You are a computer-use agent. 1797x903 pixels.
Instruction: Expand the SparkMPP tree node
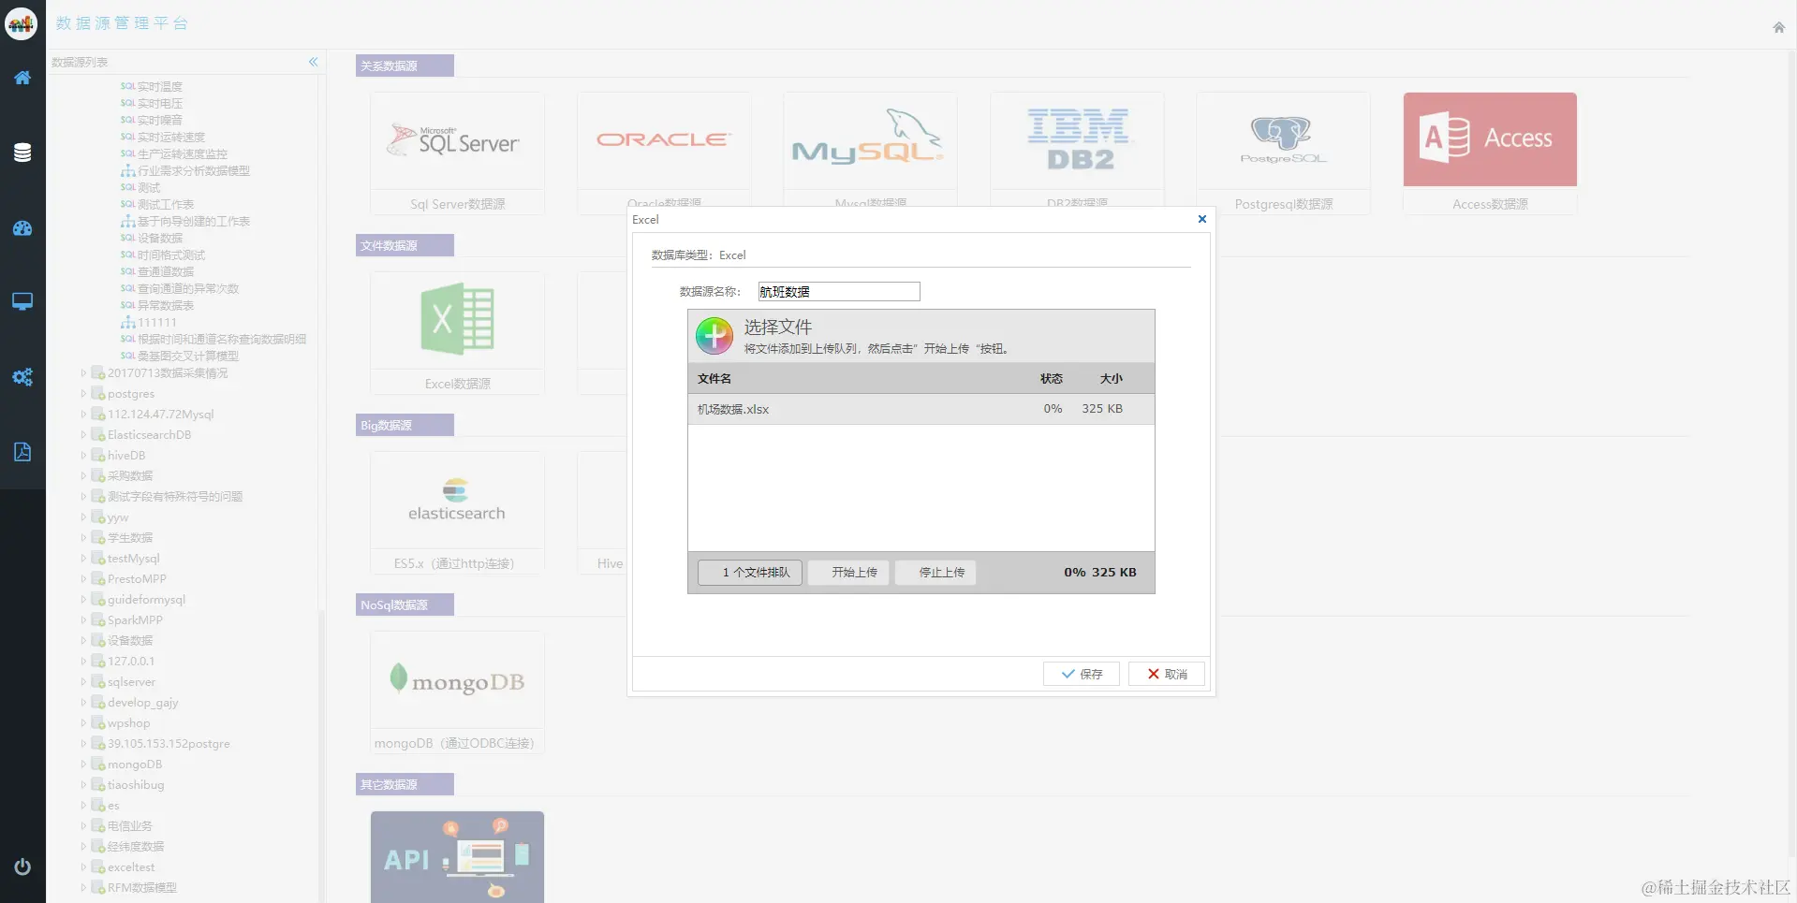click(83, 620)
